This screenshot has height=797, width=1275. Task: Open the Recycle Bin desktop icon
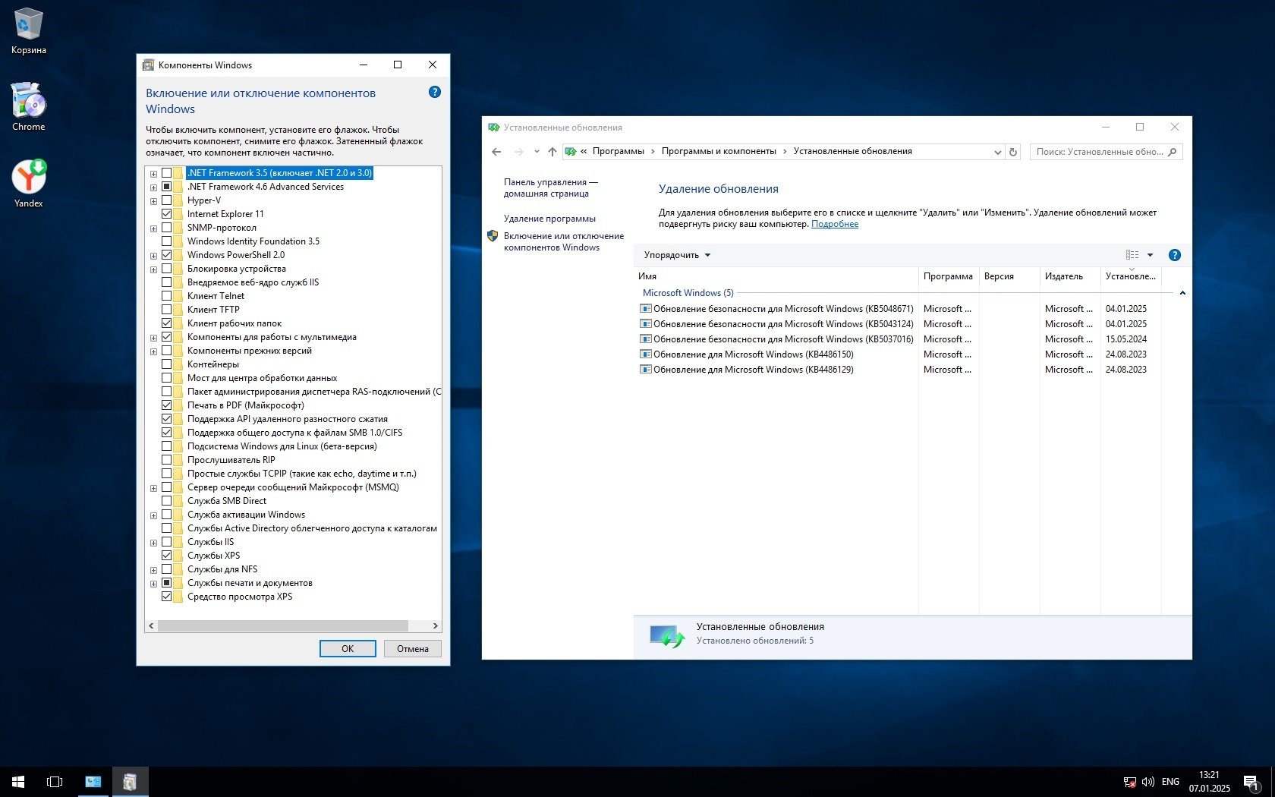28,30
